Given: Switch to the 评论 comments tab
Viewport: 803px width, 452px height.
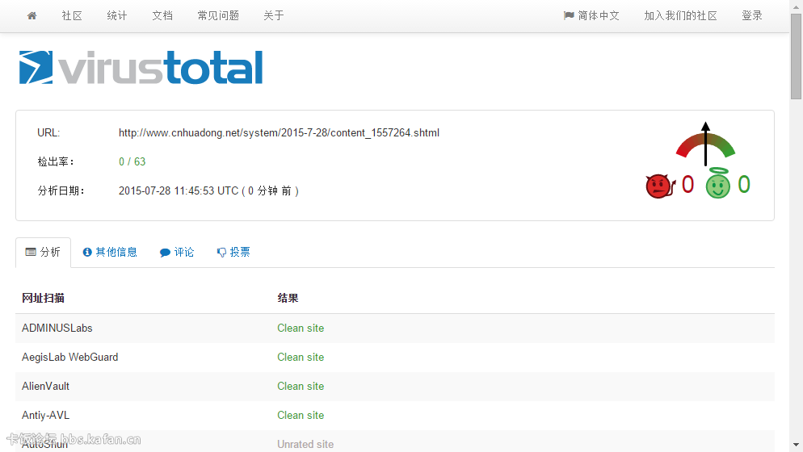Looking at the screenshot, I should click(177, 253).
